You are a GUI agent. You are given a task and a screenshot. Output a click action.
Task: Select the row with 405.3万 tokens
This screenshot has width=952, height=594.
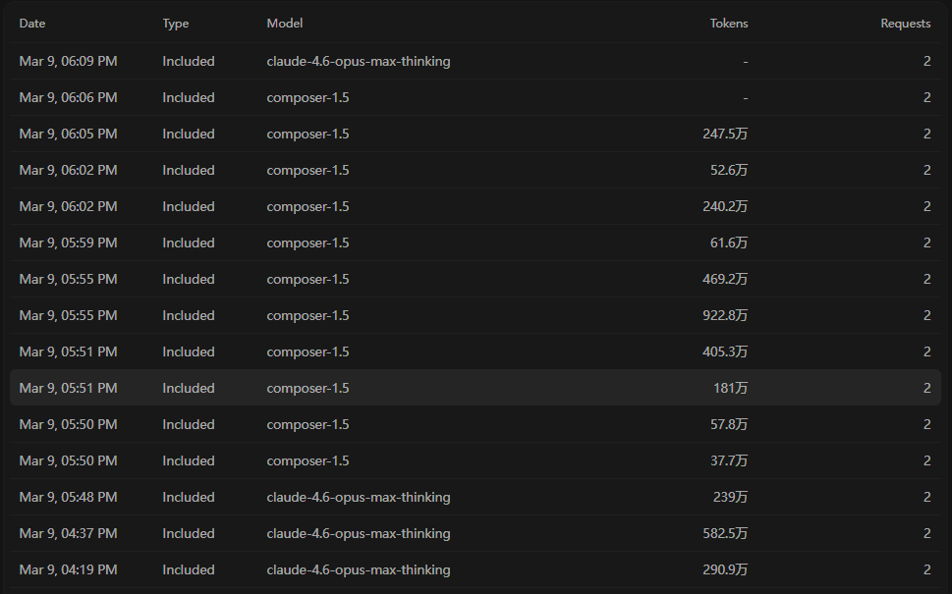(x=476, y=351)
